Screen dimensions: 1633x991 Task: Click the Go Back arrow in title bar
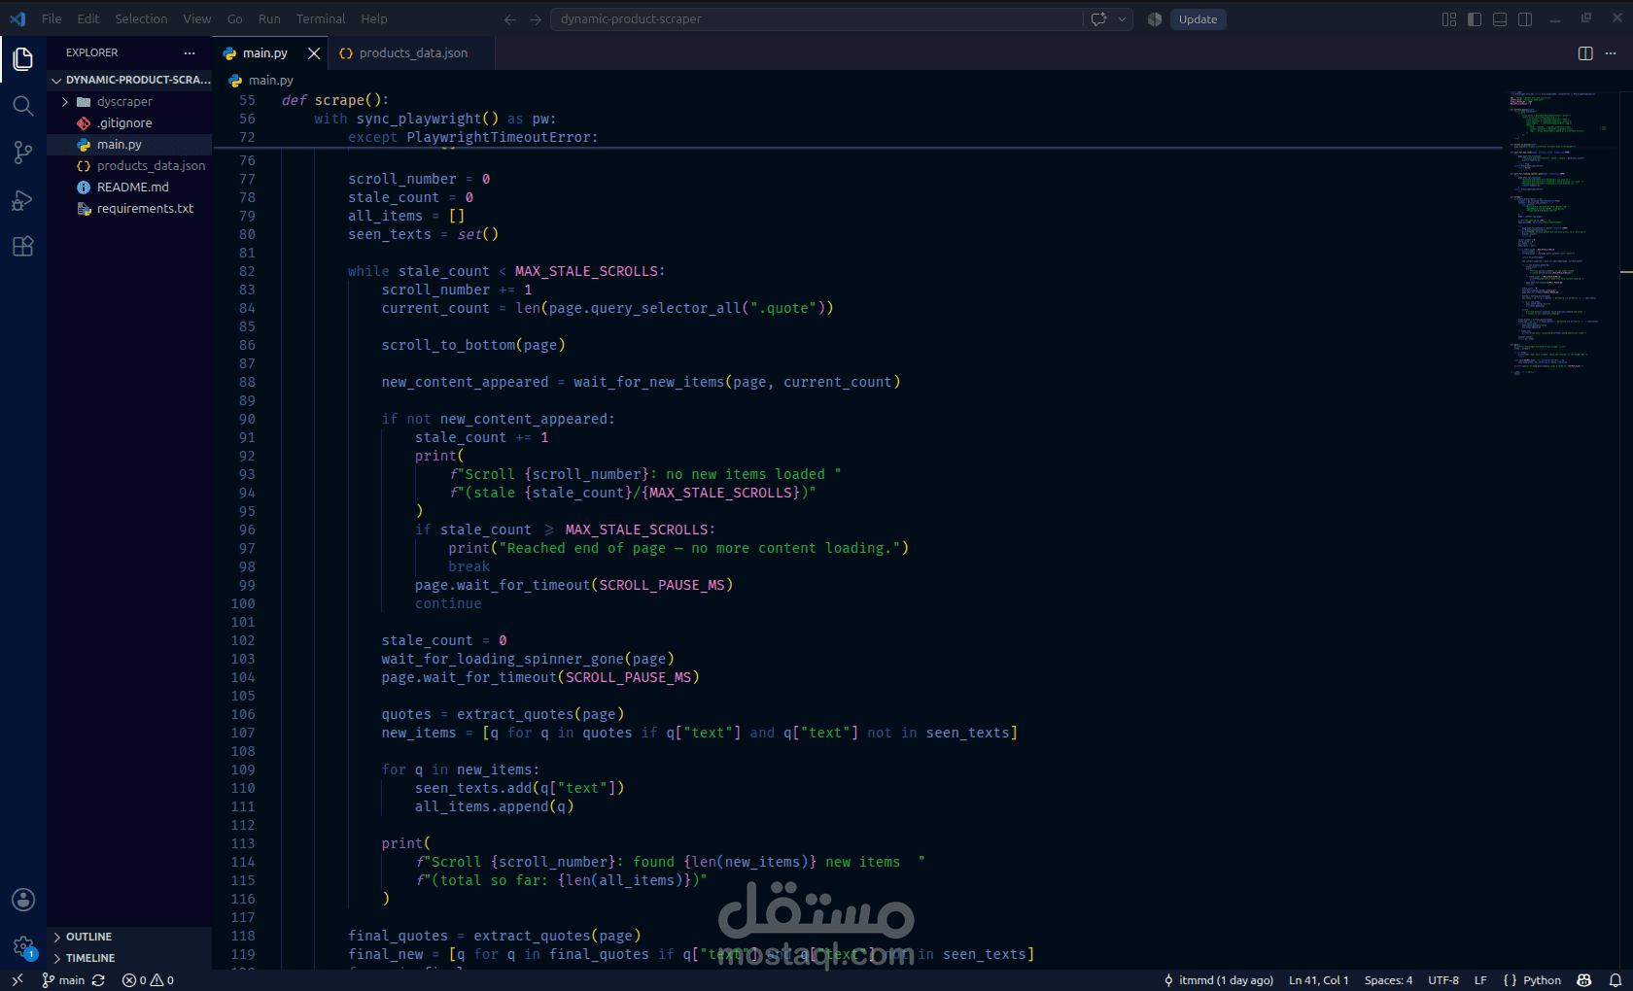510,19
